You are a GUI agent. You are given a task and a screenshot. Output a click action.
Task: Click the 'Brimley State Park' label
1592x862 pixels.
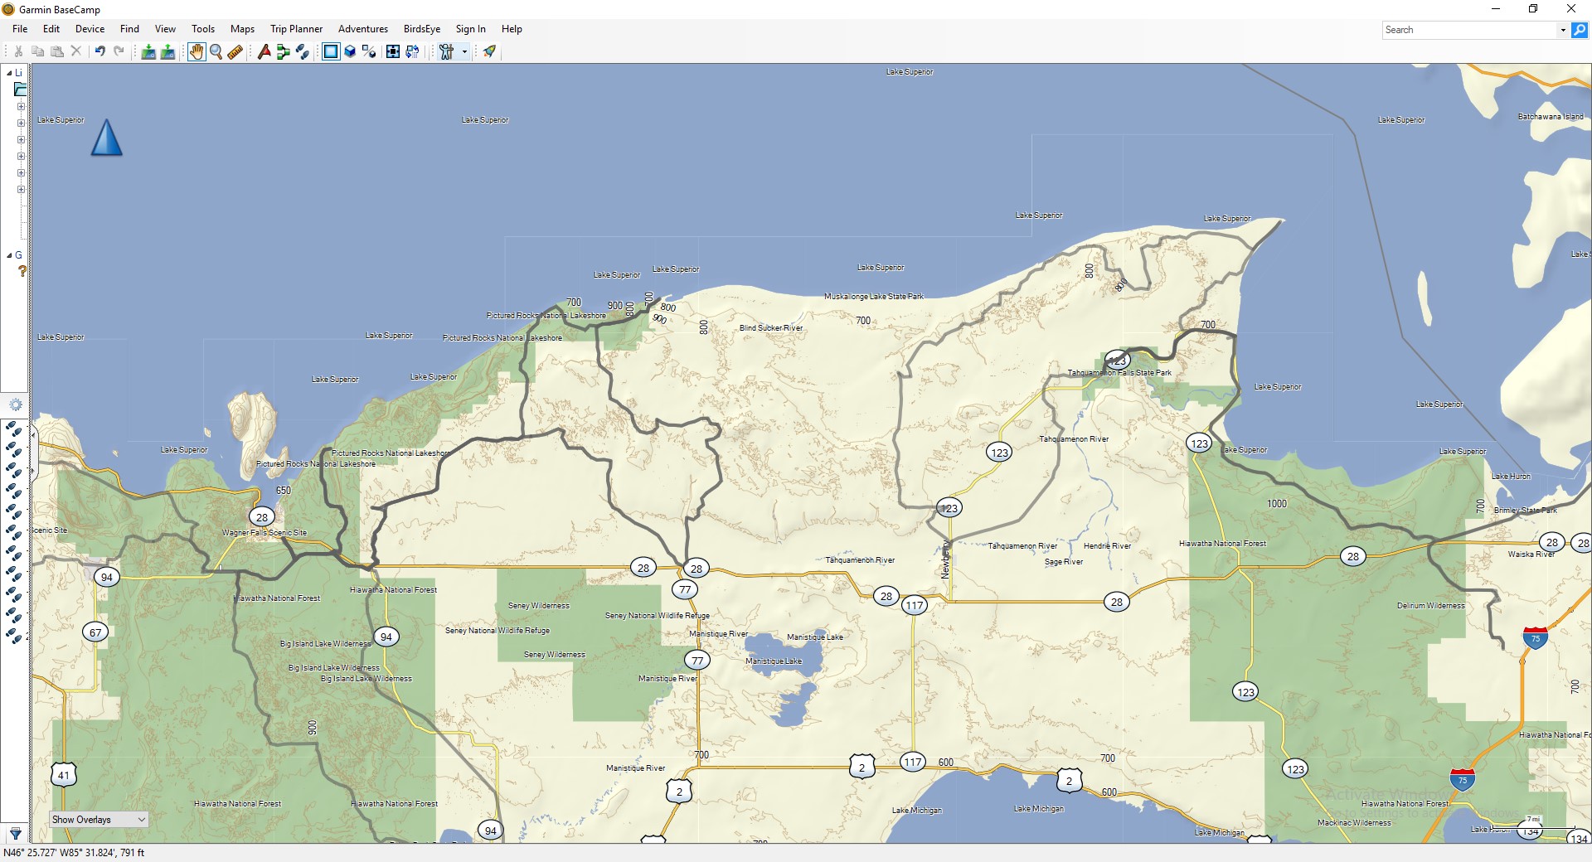(x=1526, y=510)
